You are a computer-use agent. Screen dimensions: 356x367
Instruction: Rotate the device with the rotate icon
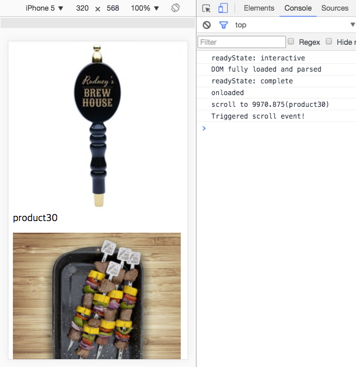click(x=175, y=8)
